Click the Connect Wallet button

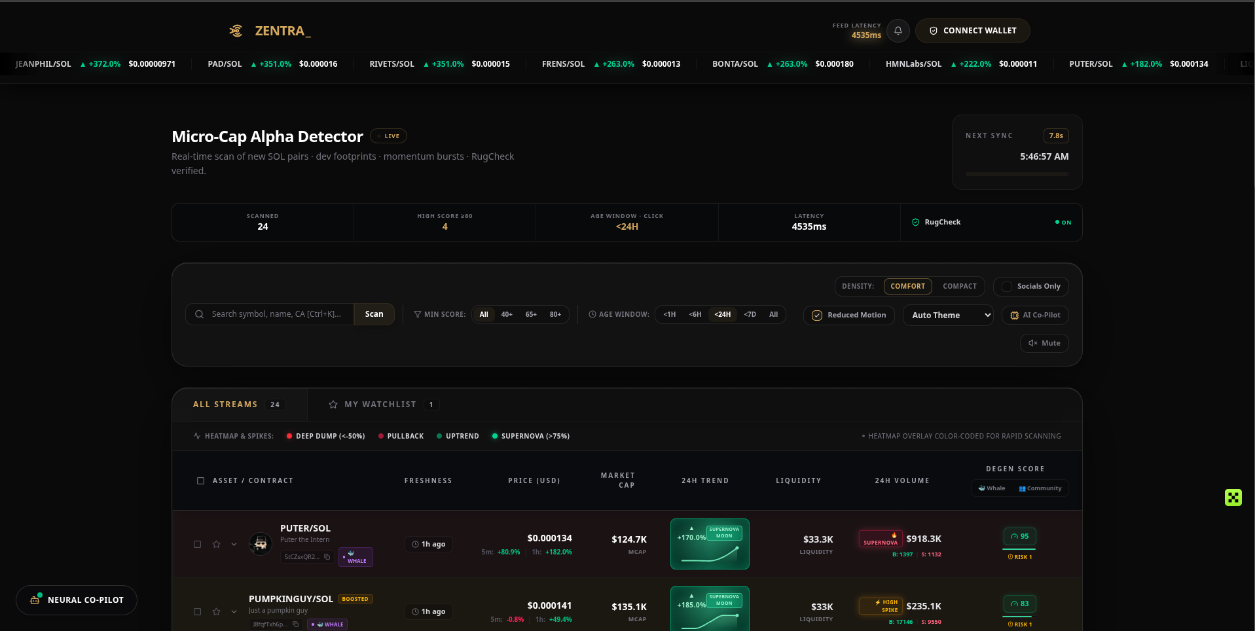[972, 31]
